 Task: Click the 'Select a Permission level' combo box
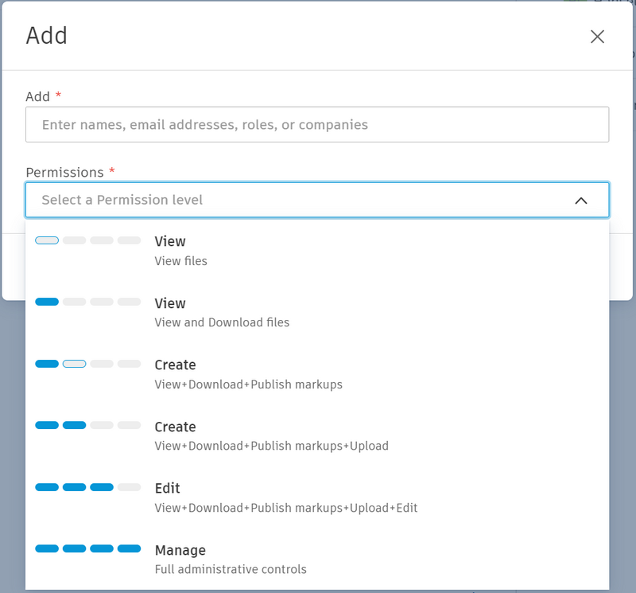click(302, 201)
